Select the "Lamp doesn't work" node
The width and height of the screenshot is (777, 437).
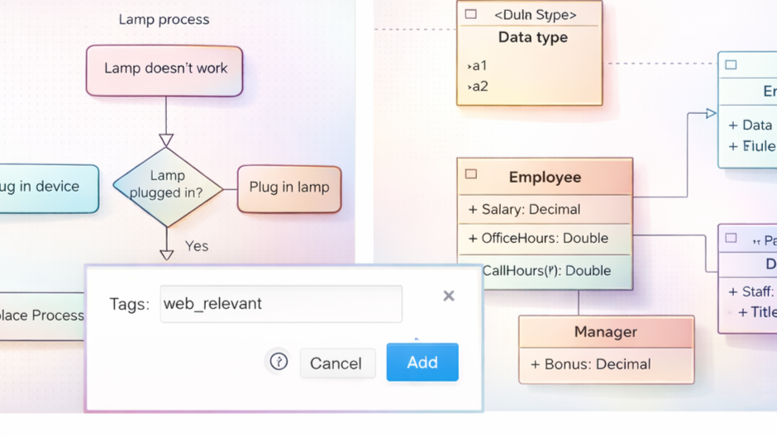(x=164, y=69)
